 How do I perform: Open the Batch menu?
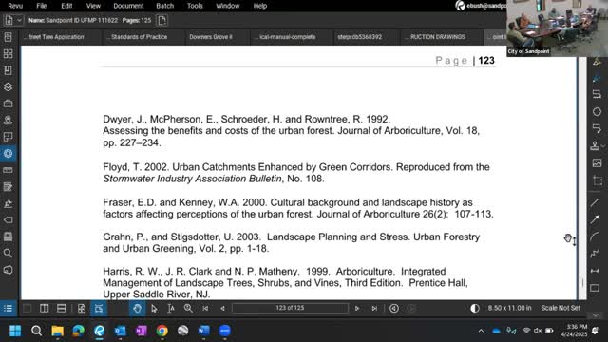click(x=164, y=6)
